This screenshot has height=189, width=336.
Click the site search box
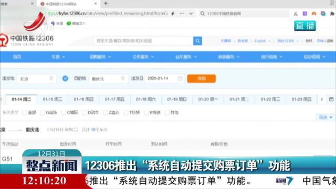pyautogui.click(x=143, y=41)
